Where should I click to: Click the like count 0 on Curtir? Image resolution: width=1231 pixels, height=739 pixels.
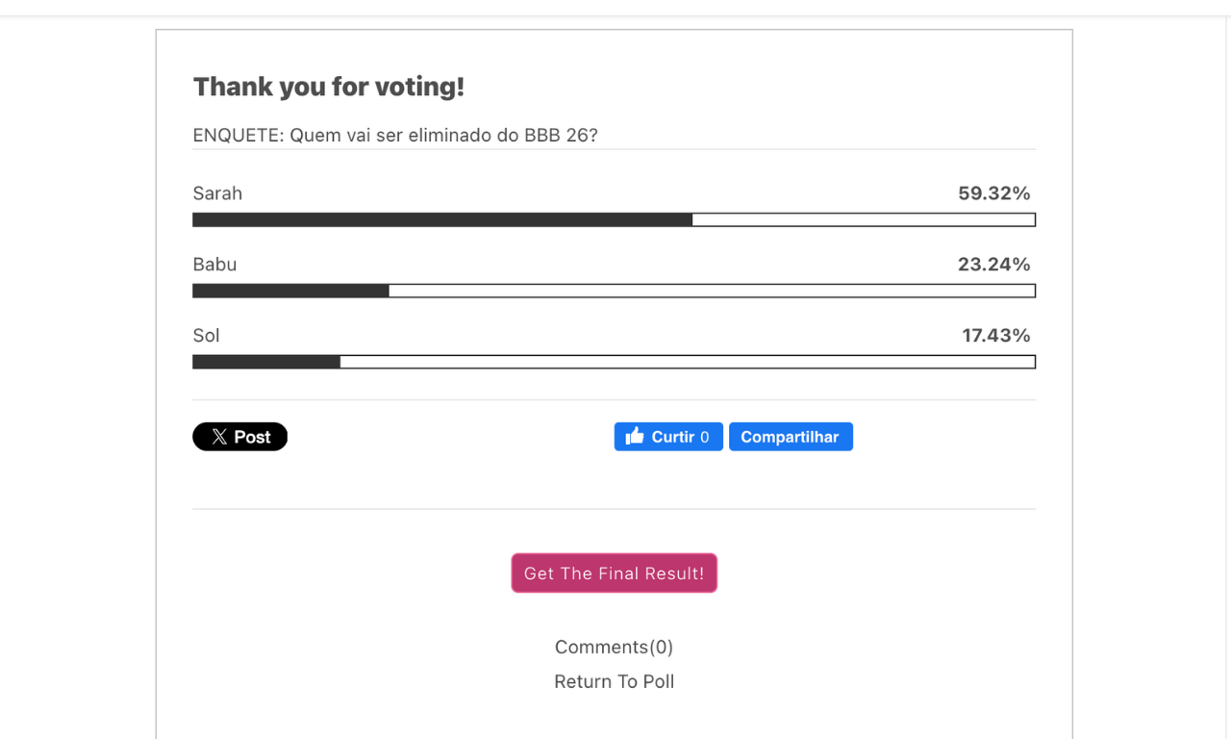pos(705,437)
